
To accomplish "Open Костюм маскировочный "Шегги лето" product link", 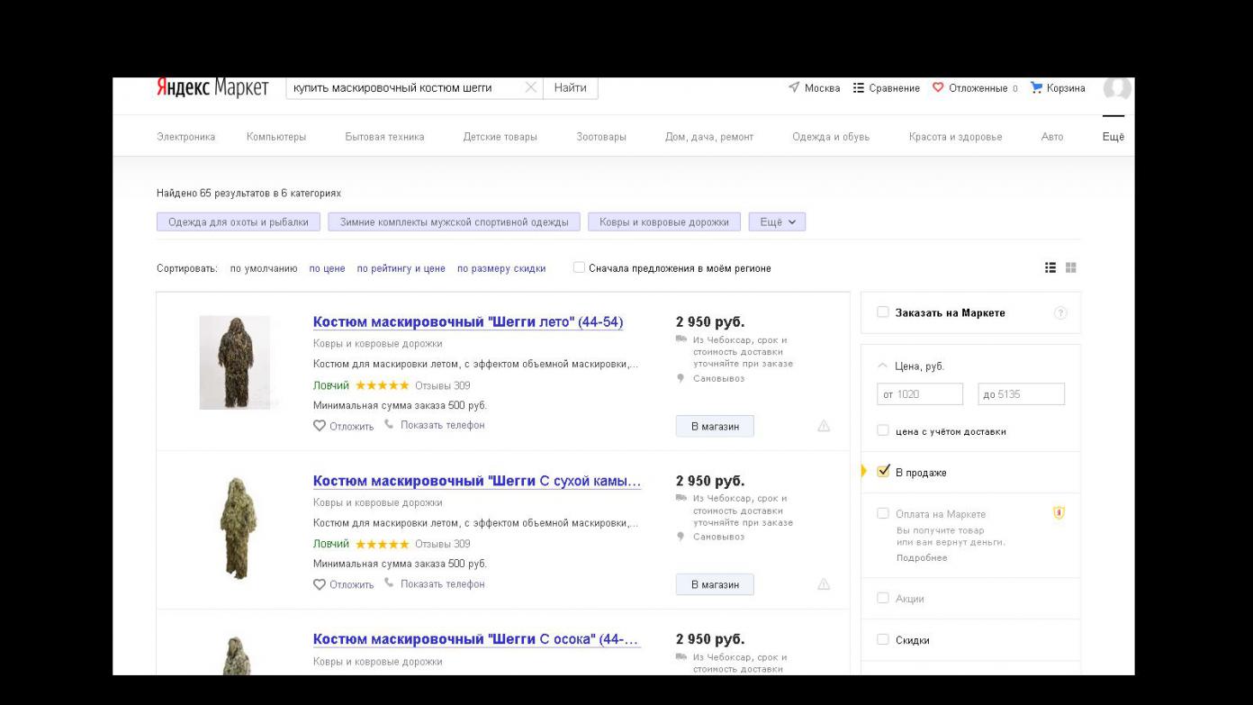I will point(467,322).
